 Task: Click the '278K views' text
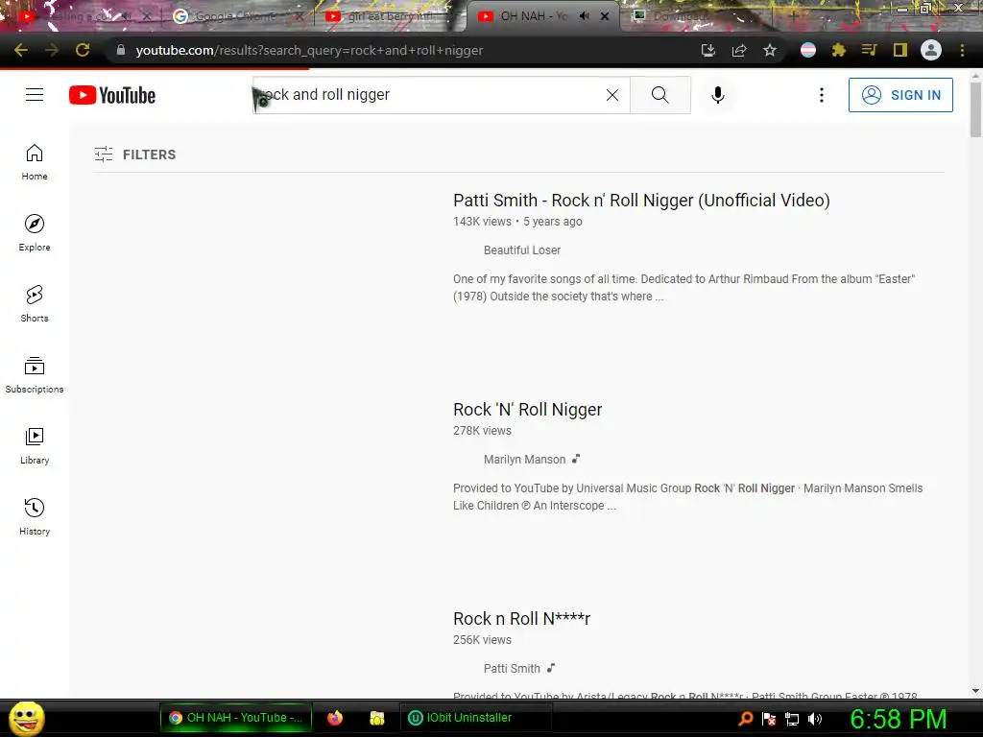[482, 431]
